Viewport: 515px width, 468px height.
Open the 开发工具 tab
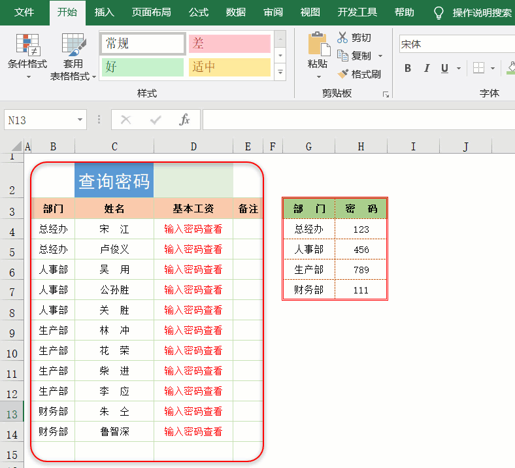tap(357, 12)
